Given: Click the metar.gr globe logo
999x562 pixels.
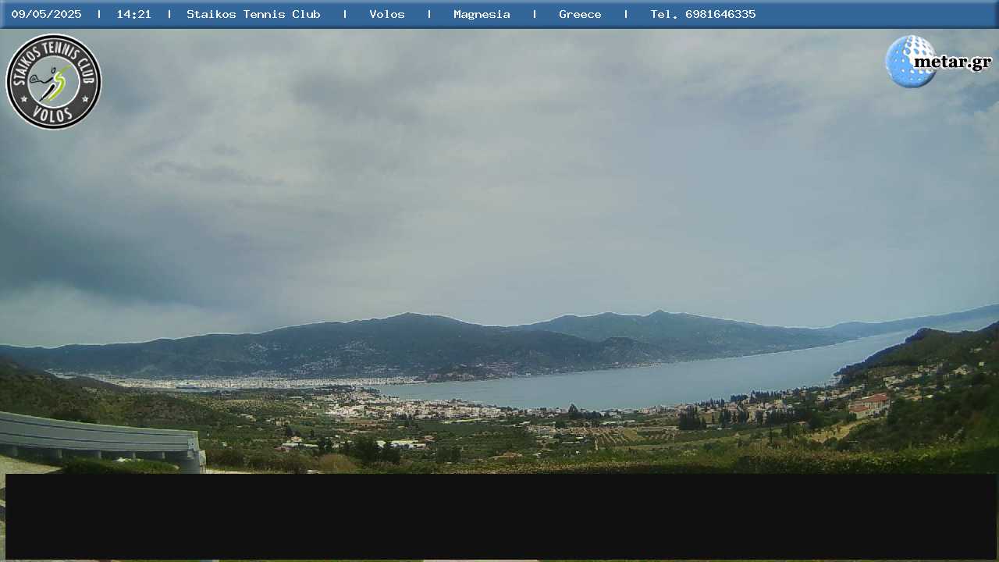Looking at the screenshot, I should point(938,62).
